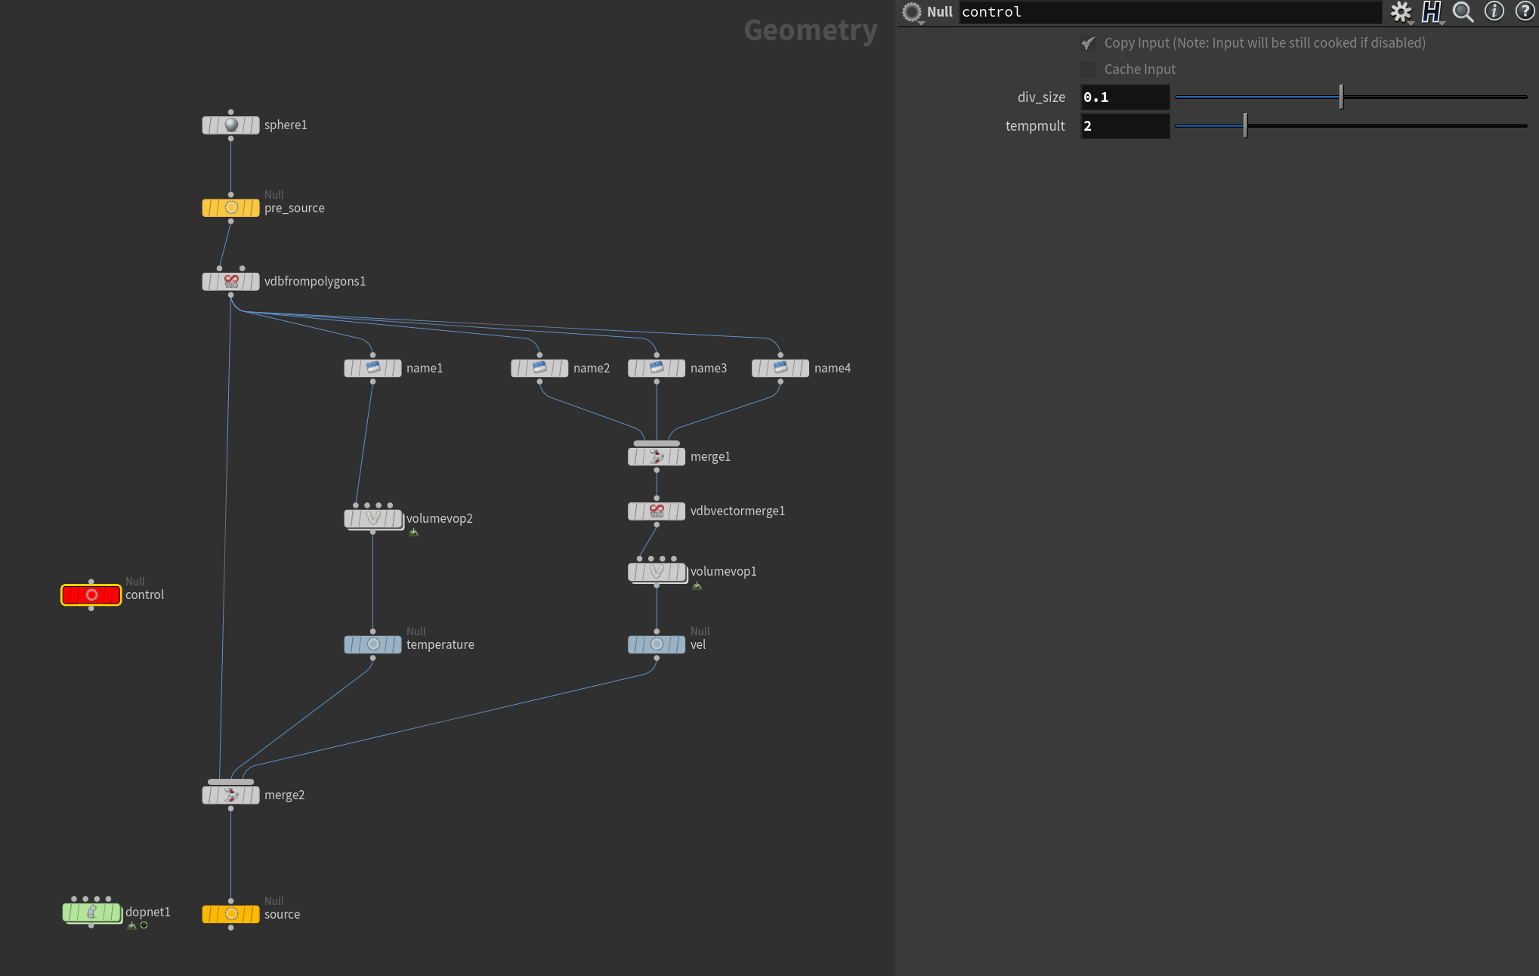This screenshot has width=1539, height=976.
Task: Select the vdbfrompolygons1 node
Action: click(231, 282)
